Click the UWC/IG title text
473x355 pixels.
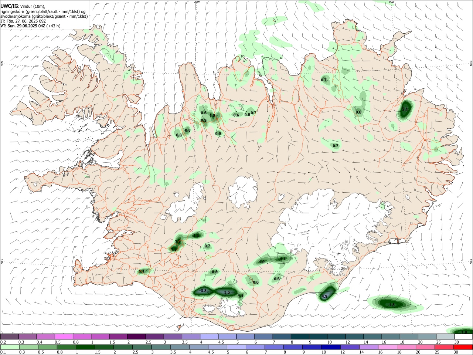[9, 6]
